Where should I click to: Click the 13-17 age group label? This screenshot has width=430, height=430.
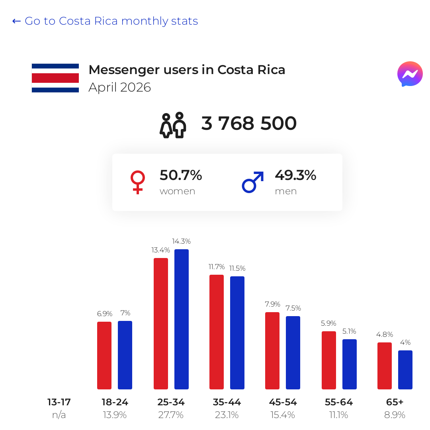tap(59, 402)
